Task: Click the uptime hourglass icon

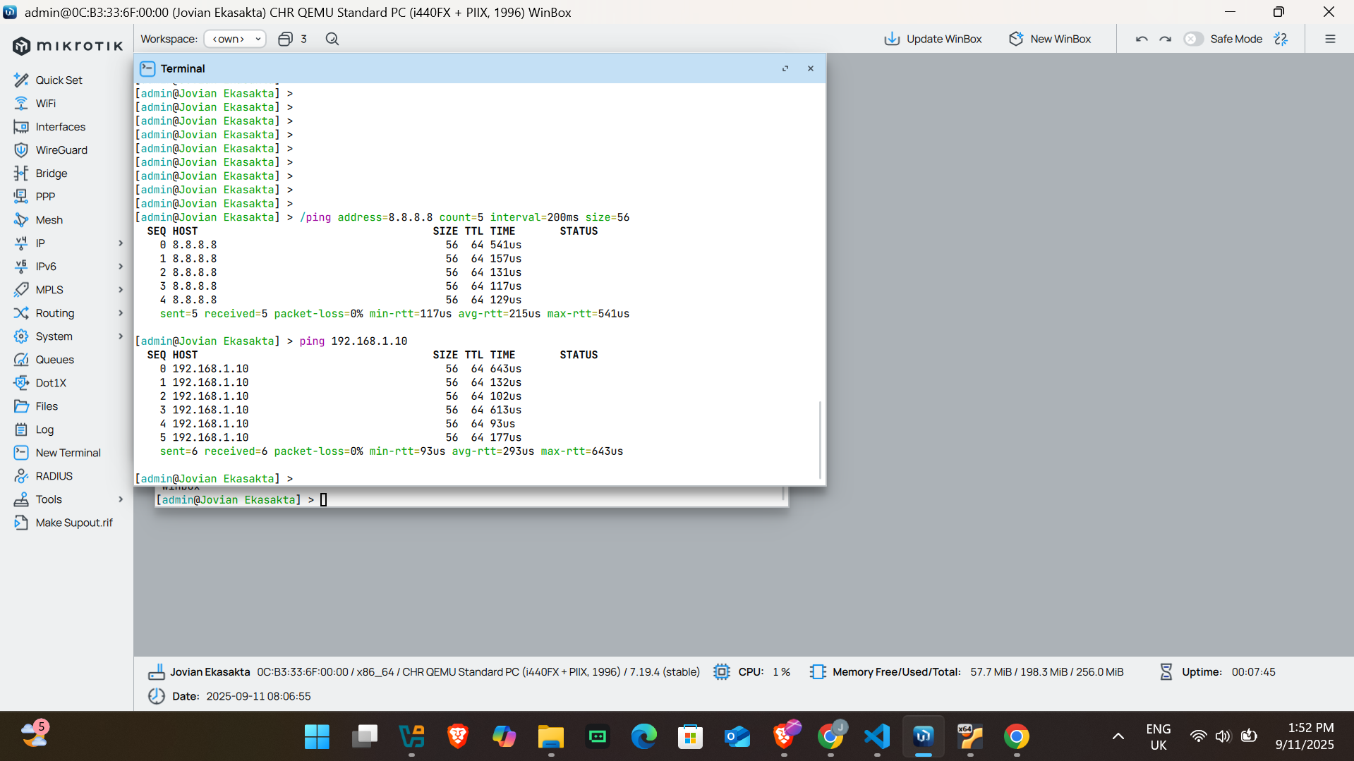Action: [1166, 671]
